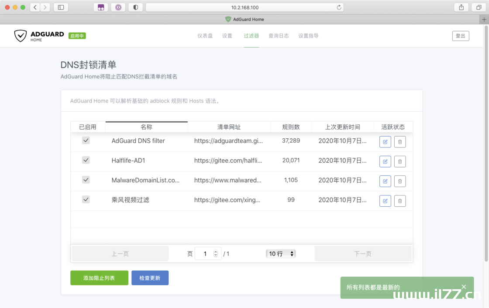This screenshot has height=308, width=489.
Task: Click the page number stepper arrows
Action: pyautogui.click(x=216, y=254)
